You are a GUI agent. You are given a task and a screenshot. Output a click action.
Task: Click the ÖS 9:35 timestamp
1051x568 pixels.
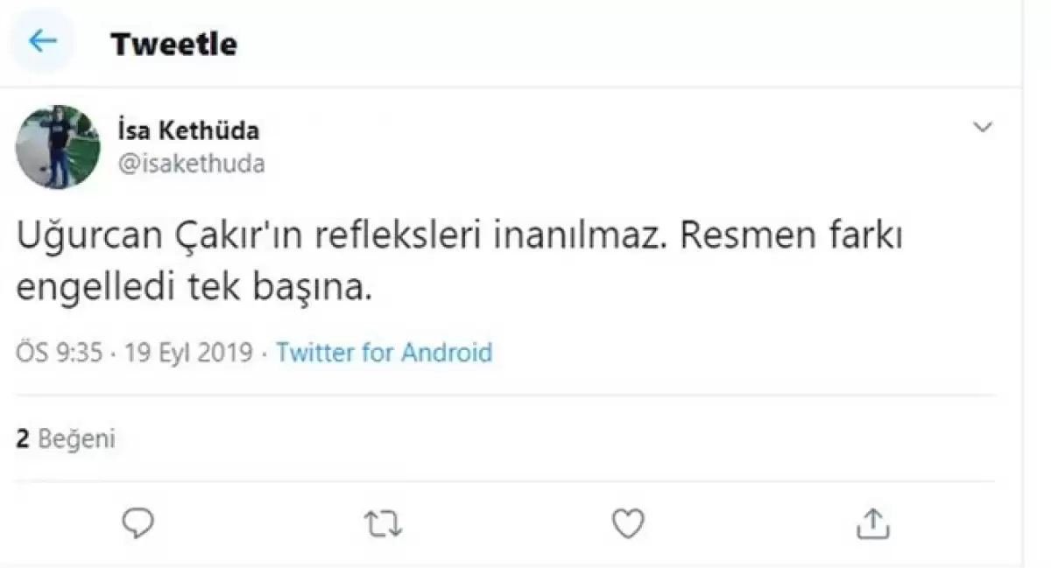coord(60,353)
